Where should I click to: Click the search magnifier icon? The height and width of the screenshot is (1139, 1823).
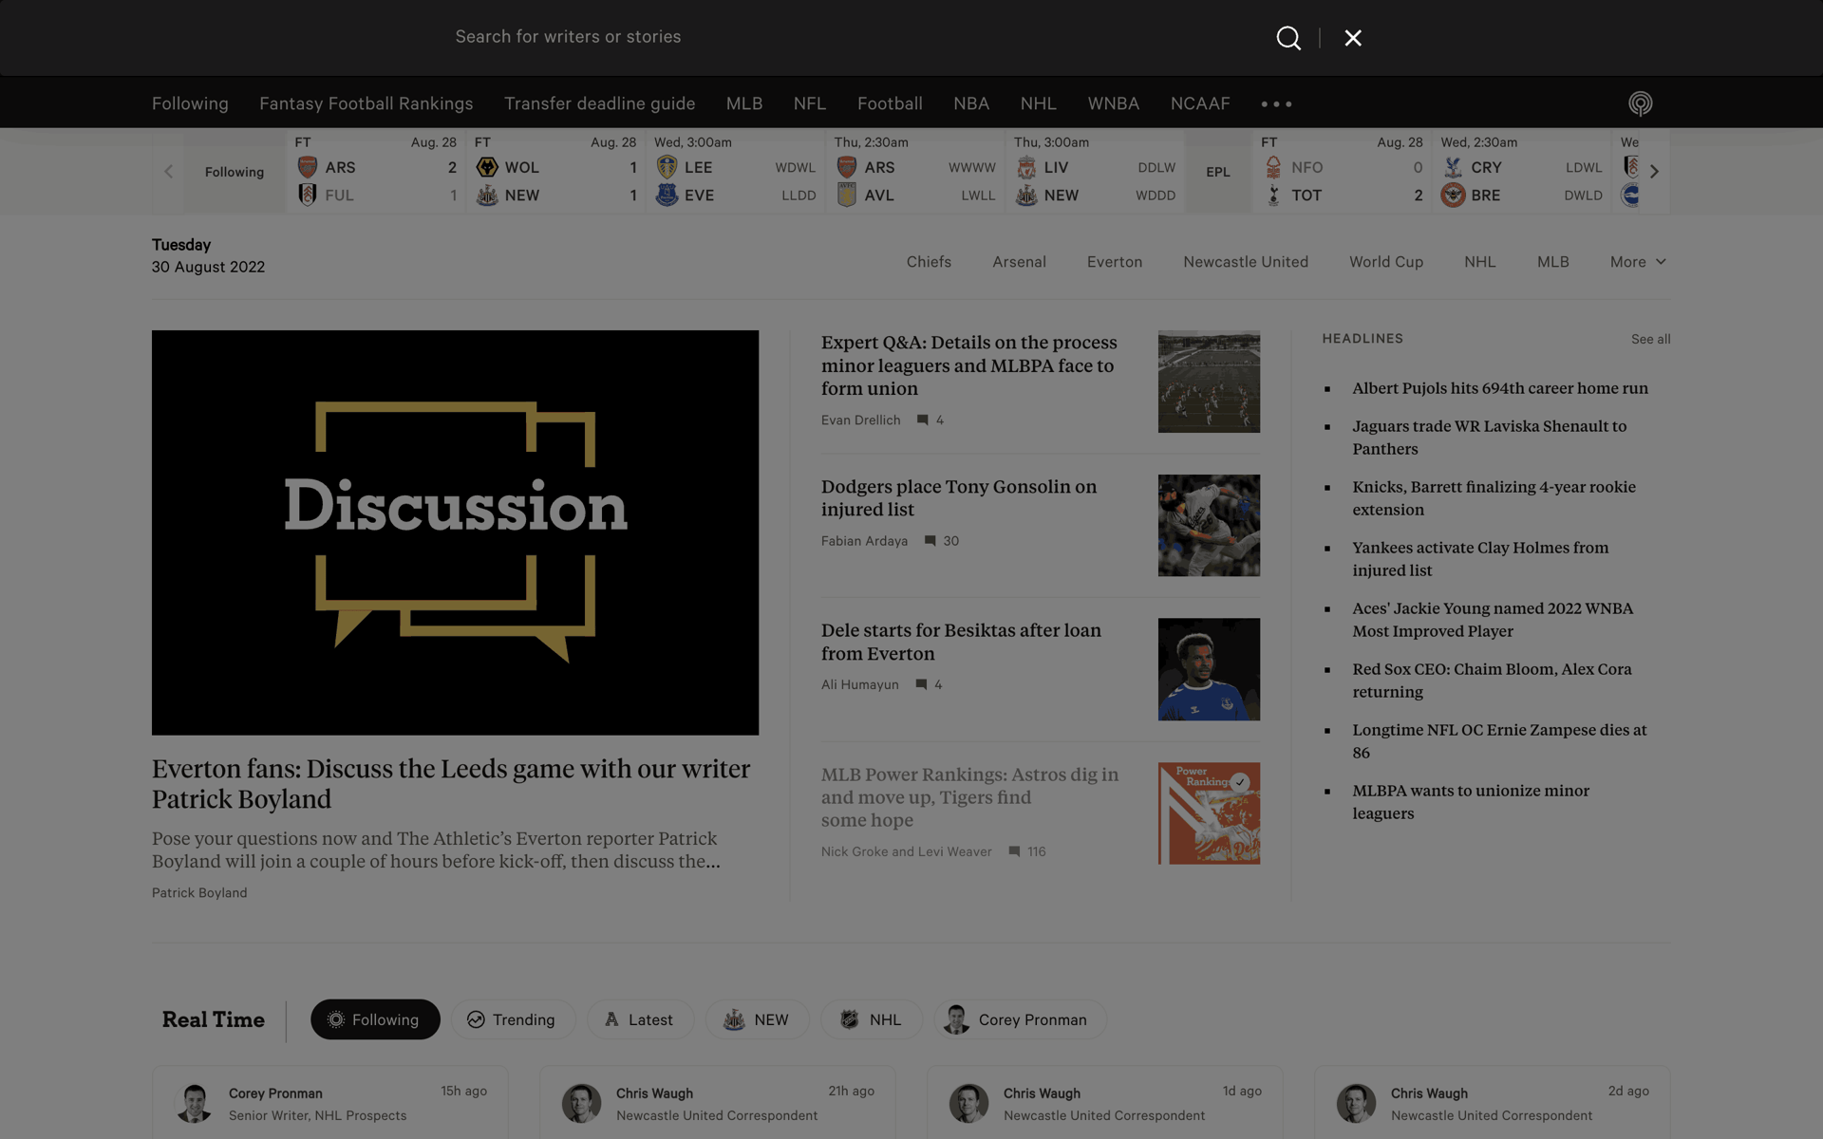pos(1288,38)
